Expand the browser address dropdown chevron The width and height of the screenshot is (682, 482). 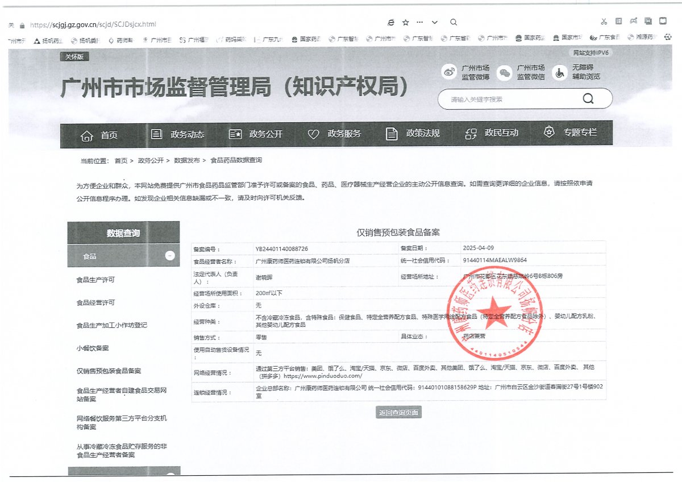pyautogui.click(x=435, y=22)
